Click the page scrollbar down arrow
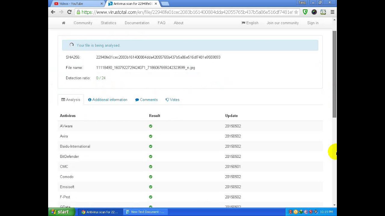The image size is (385, 216). pyautogui.click(x=334, y=205)
